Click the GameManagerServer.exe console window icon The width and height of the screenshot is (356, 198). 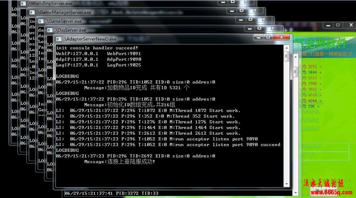(x=32, y=12)
